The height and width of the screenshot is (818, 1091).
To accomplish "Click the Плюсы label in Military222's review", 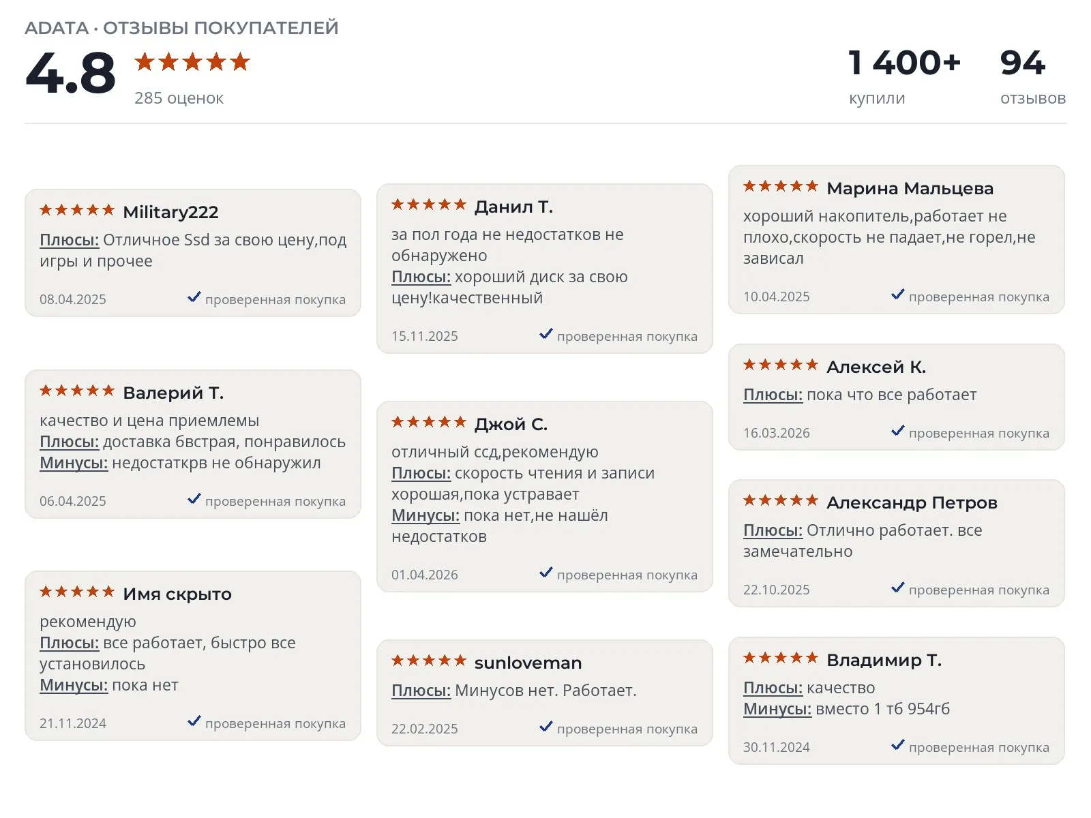I will click(70, 240).
